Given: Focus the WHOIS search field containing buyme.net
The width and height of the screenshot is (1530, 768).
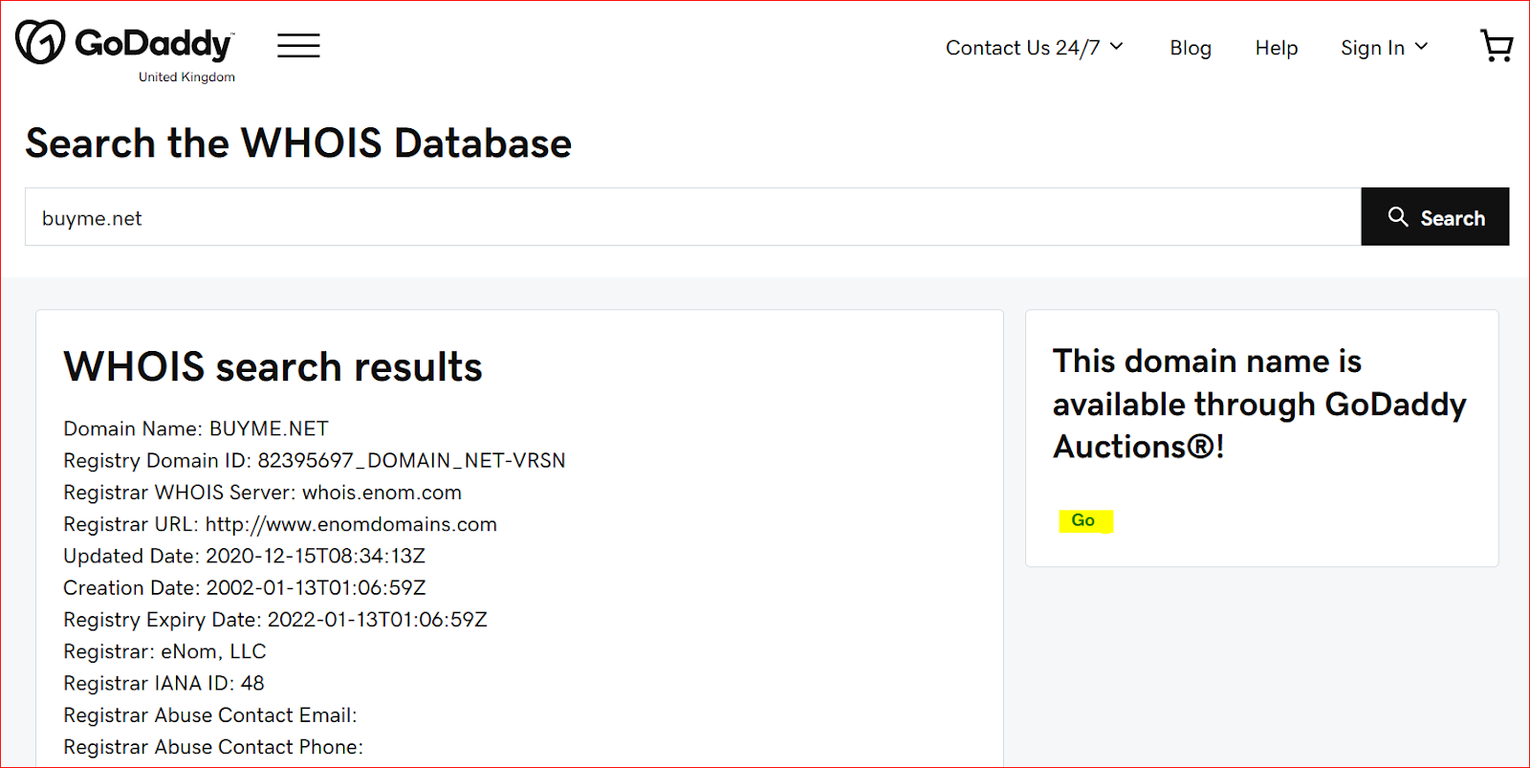Looking at the screenshot, I should click(x=693, y=217).
